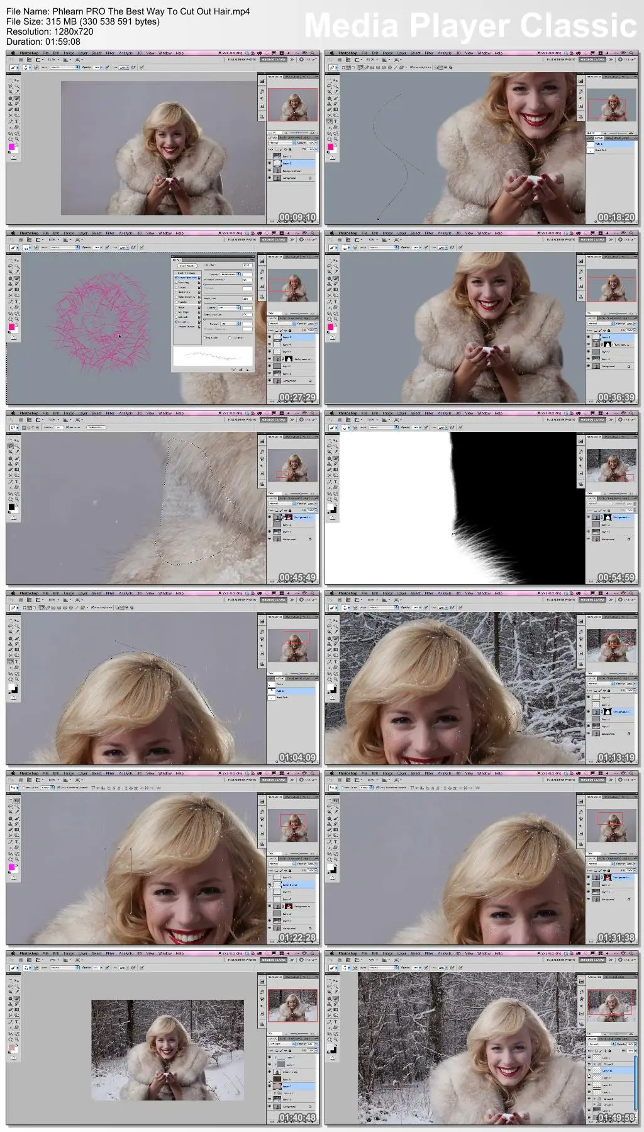This screenshot has height=1132, width=644.
Task: Open the Mode dropdown in 00:09:10 options bar
Action: (65, 67)
